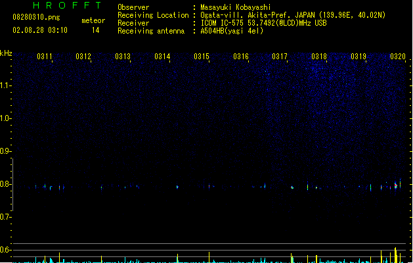413x263 pixels.
Task: Click the A504HB(yagi 4el) antenna text
Action: (x=232, y=31)
